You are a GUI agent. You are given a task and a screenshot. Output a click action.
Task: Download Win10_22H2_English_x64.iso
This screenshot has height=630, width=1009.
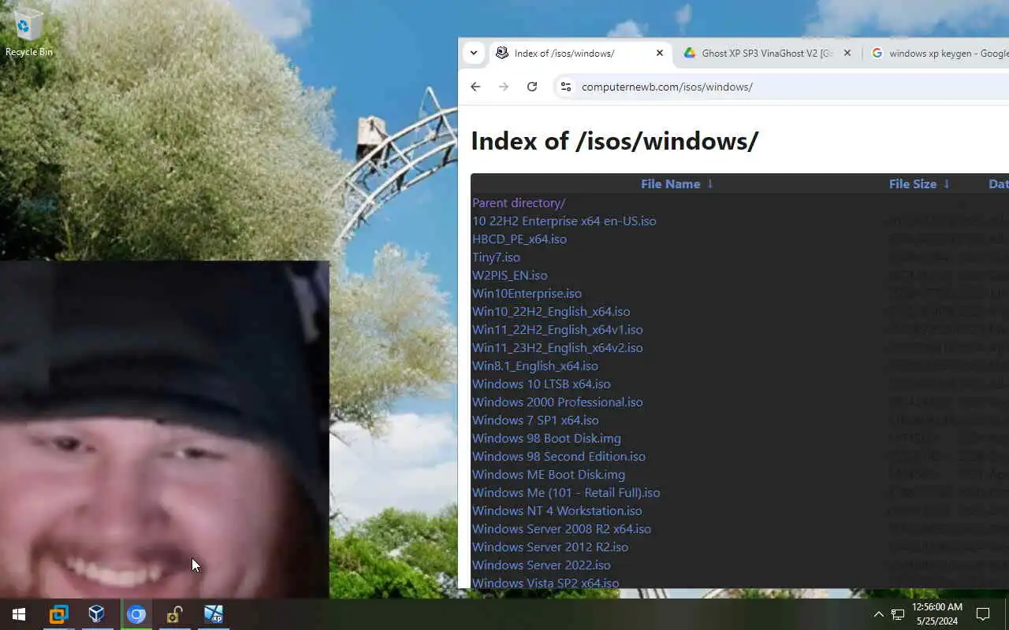click(551, 311)
